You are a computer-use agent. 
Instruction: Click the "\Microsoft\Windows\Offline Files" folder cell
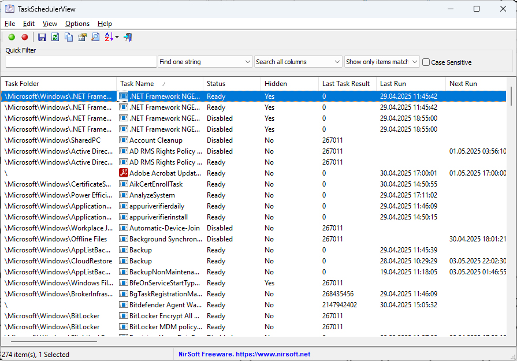55,239
